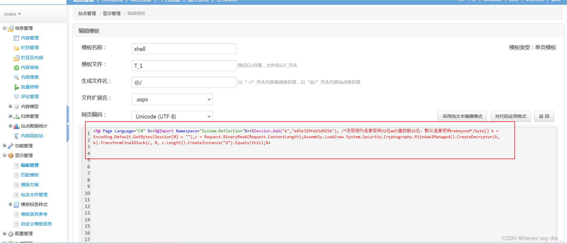Screen dimensions: 567x244
Task: Open 内容管理 via its icon
Action: coord(17,38)
